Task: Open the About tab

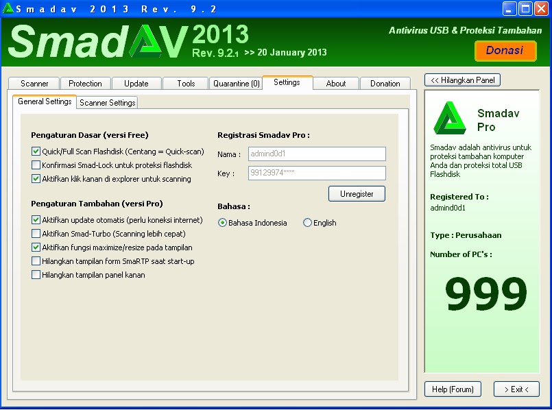Action: (x=336, y=84)
